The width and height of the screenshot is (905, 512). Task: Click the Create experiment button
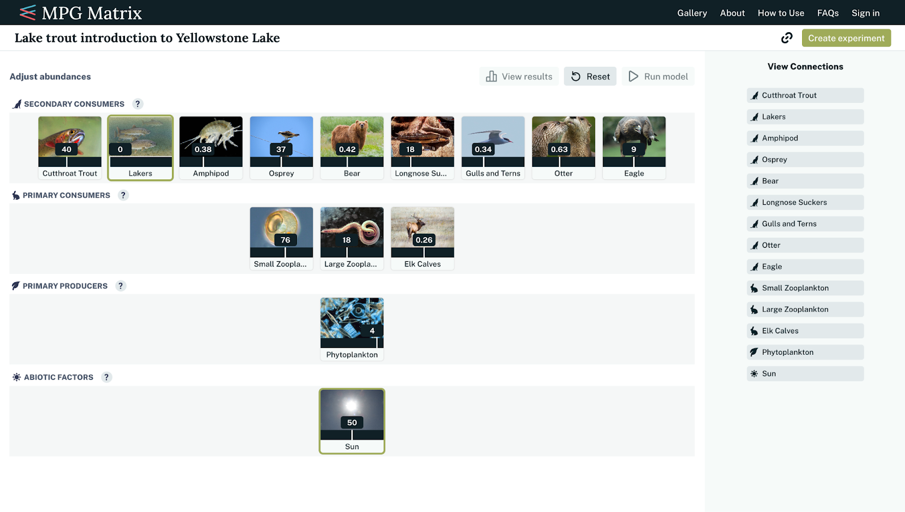click(846, 38)
